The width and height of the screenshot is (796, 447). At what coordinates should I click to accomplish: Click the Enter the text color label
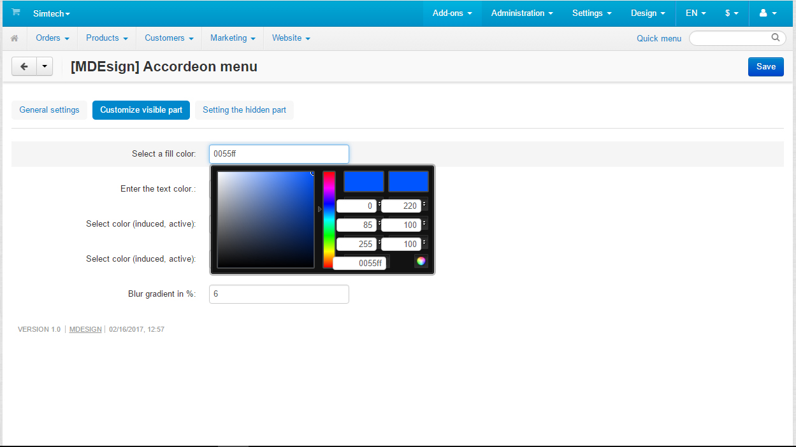(158, 189)
